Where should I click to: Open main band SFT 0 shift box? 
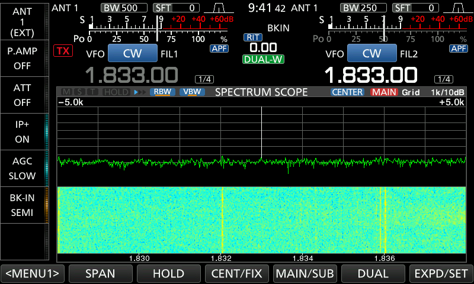[x=176, y=8]
